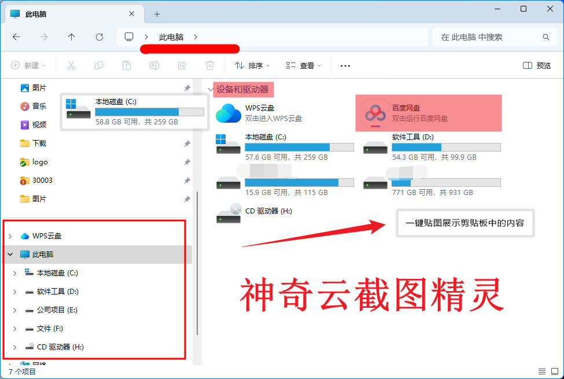Click the cut scissors icon in toolbar
The image size is (564, 379).
pyautogui.click(x=71, y=65)
